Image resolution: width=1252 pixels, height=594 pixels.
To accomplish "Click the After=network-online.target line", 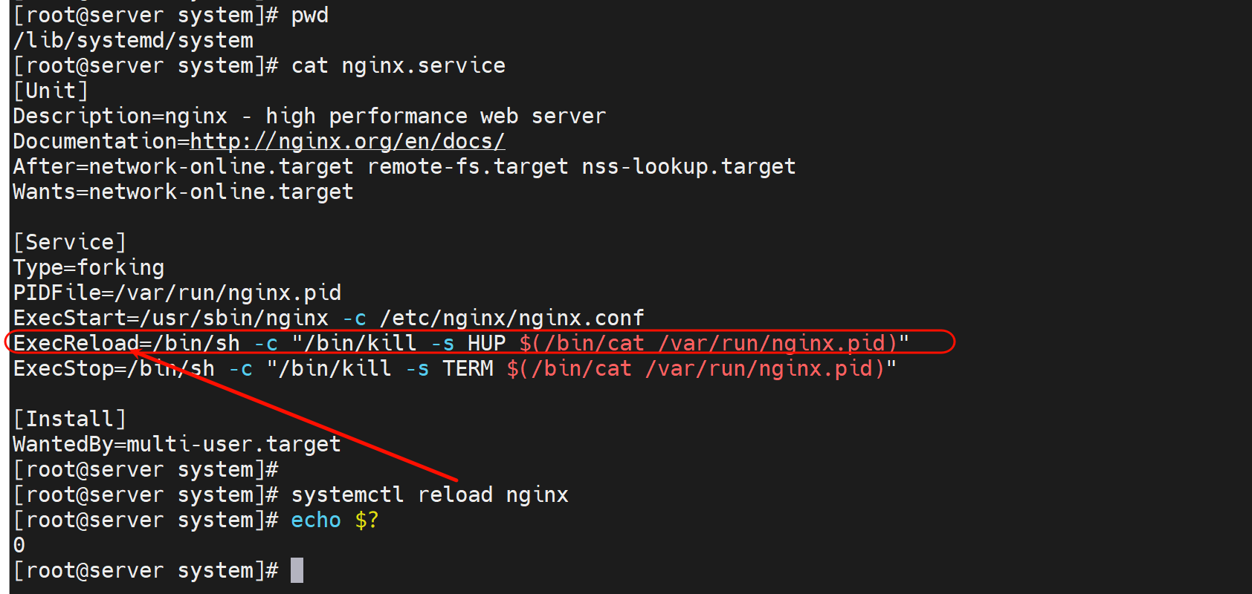I will pos(404,167).
